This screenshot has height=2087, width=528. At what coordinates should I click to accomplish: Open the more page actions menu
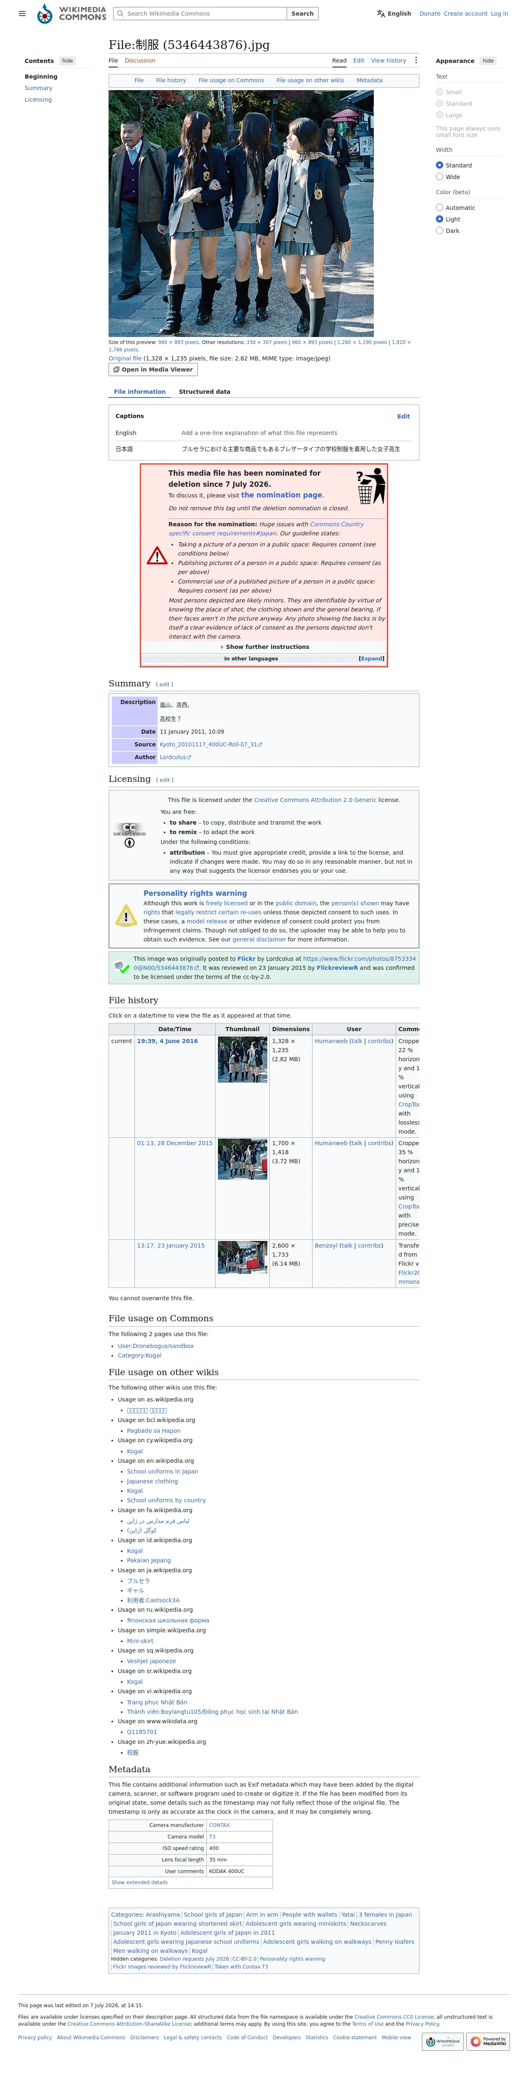tap(416, 61)
